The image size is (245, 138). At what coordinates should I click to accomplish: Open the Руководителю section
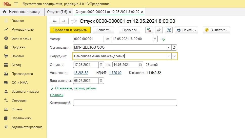click(23, 30)
